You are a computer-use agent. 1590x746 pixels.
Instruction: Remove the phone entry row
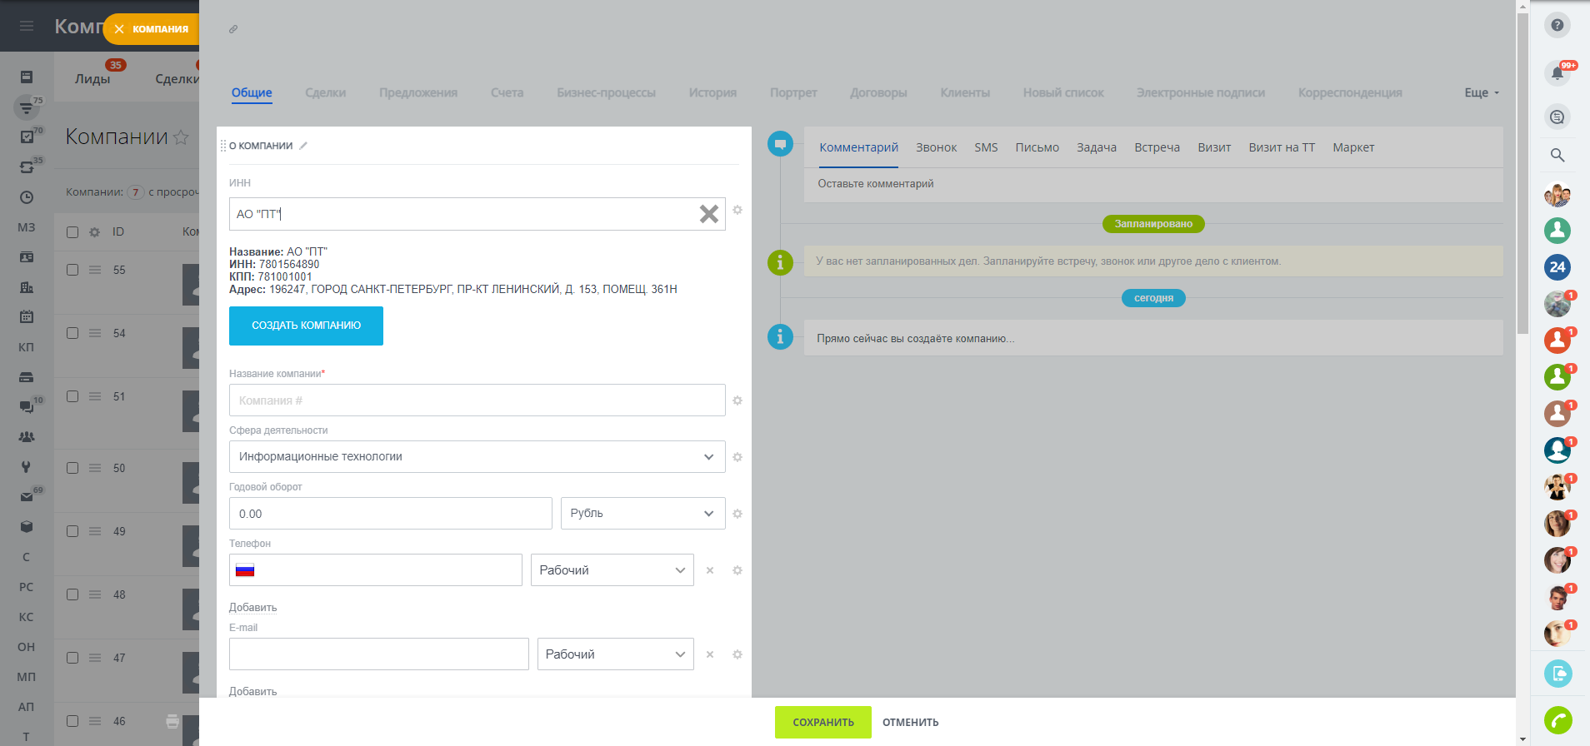point(710,570)
